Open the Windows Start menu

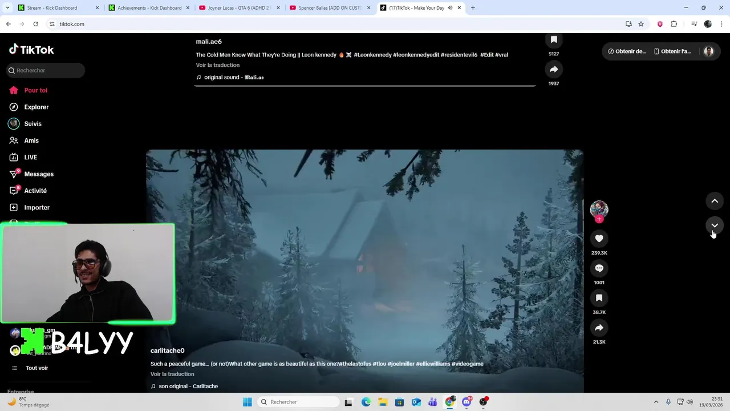point(247,402)
